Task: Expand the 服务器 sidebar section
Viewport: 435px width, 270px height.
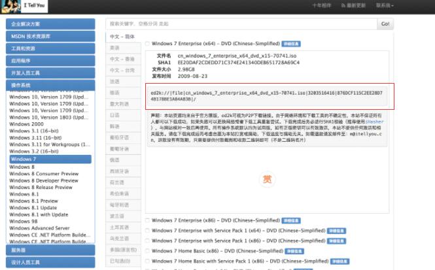Action: (x=50, y=250)
